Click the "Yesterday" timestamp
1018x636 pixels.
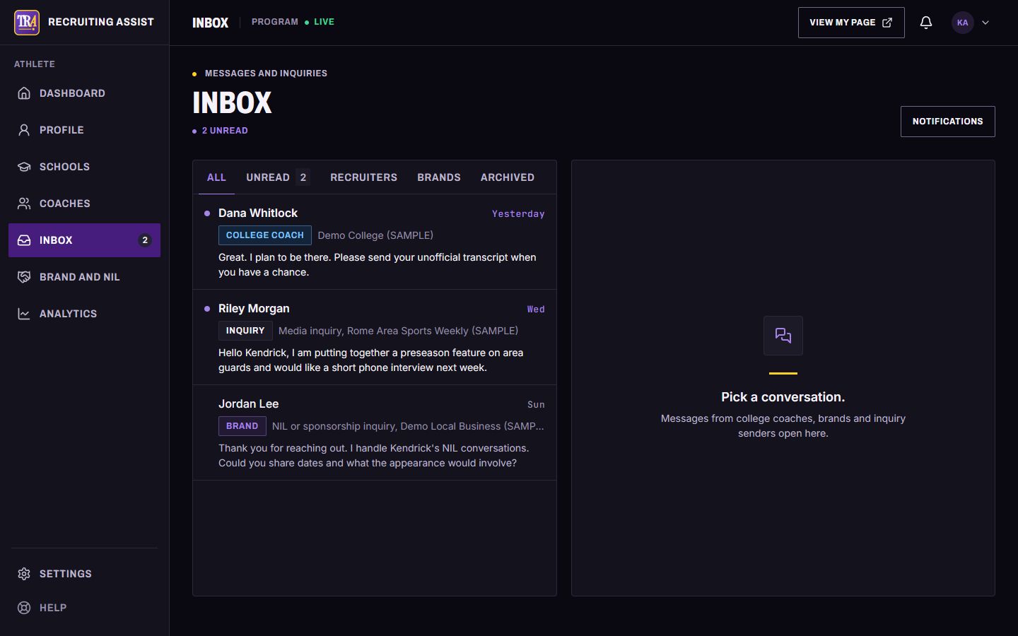pyautogui.click(x=518, y=214)
